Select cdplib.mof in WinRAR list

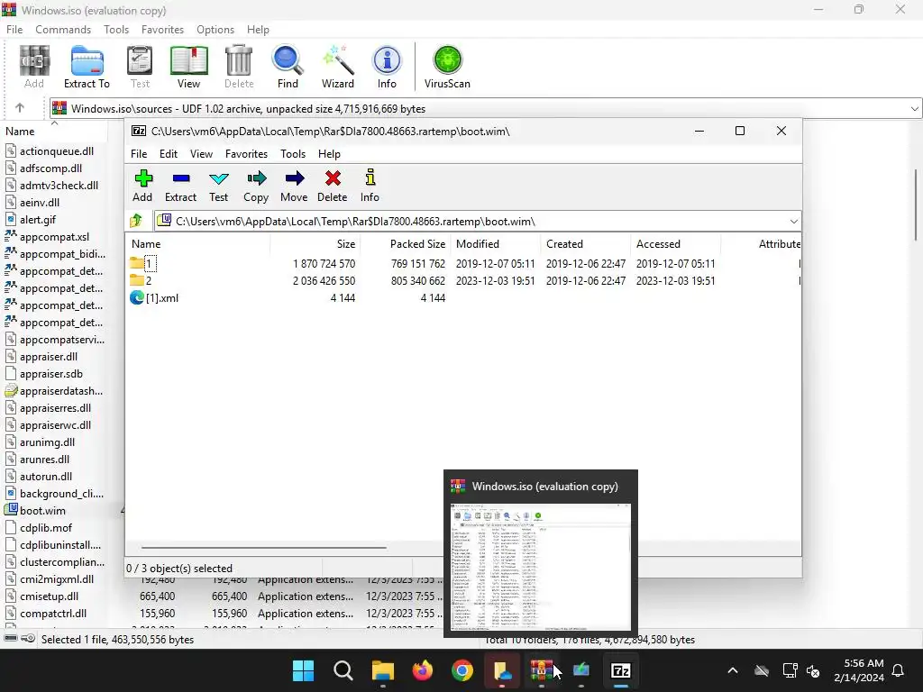click(x=39, y=528)
